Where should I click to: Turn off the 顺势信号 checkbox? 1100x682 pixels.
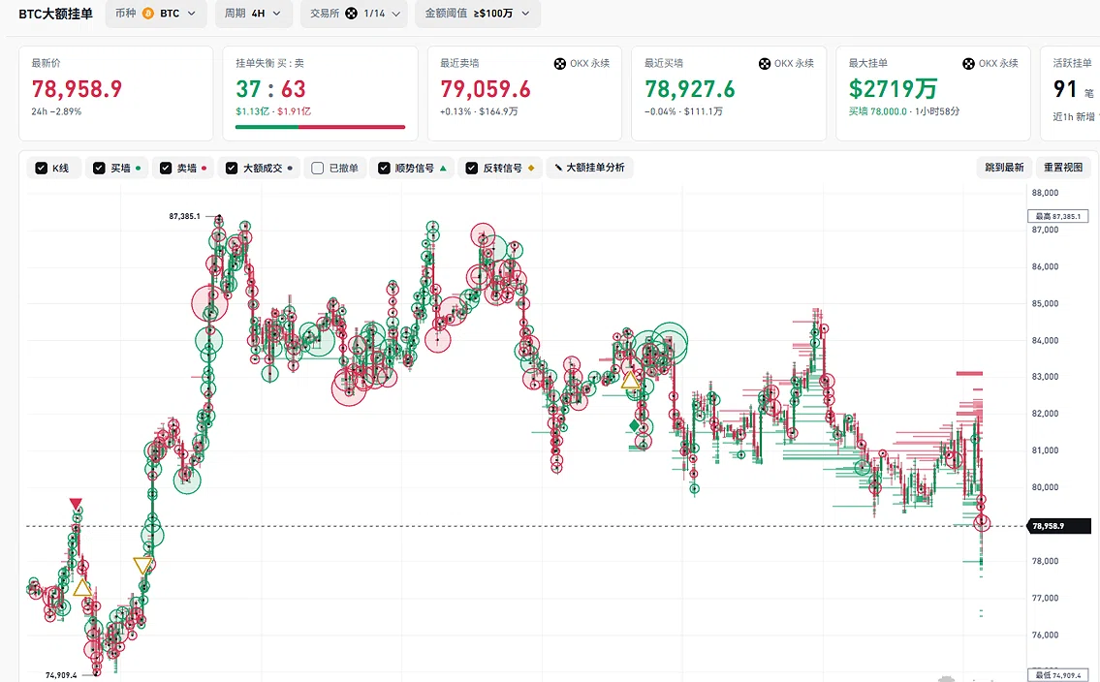384,169
